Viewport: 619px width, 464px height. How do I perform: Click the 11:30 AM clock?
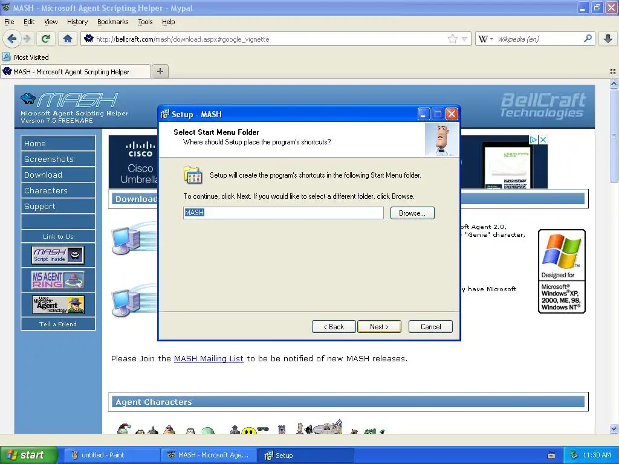597,455
